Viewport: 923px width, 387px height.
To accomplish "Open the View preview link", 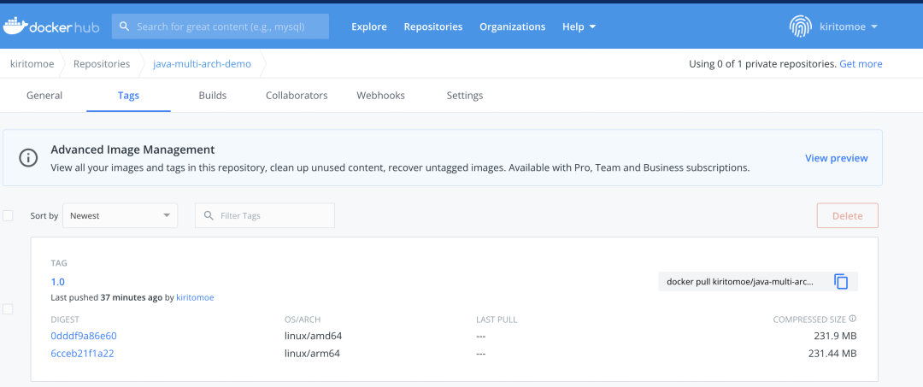I will 837,158.
